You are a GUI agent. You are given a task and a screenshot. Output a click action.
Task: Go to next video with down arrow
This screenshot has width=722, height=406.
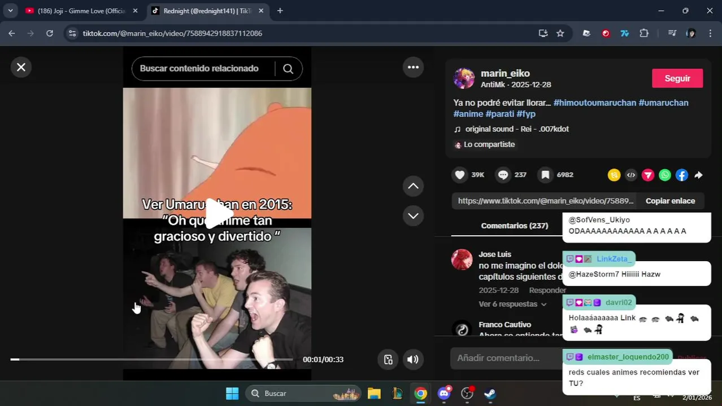pos(413,216)
